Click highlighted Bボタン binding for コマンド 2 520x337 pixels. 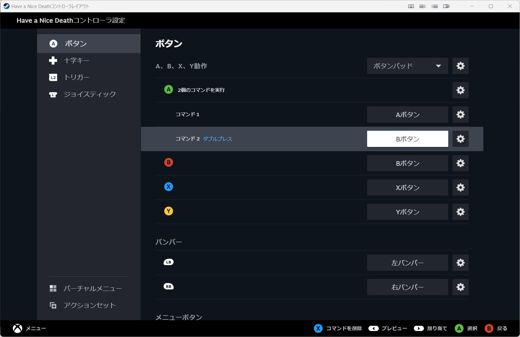pos(407,139)
